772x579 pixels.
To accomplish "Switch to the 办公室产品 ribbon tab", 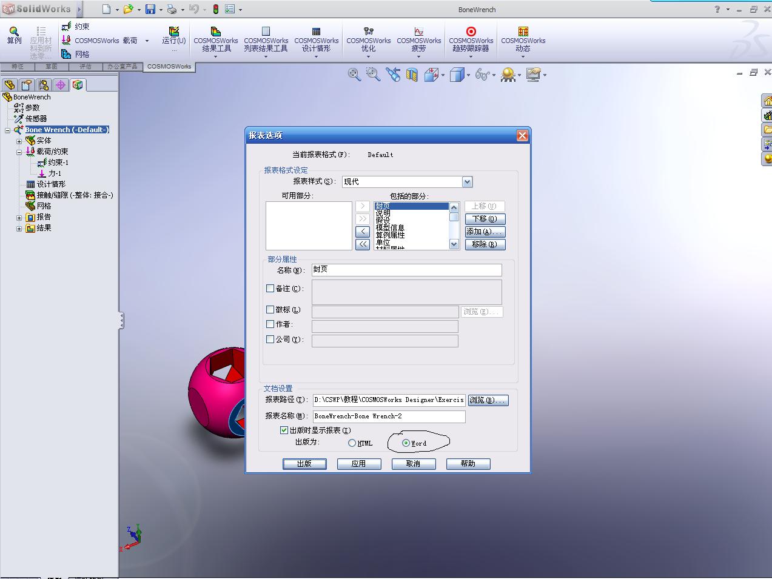I will pyautogui.click(x=123, y=67).
